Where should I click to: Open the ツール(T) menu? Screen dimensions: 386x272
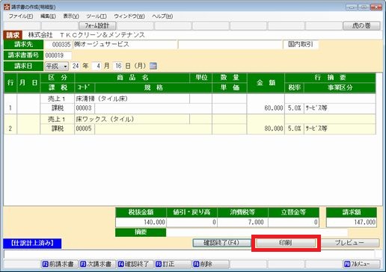[96, 16]
